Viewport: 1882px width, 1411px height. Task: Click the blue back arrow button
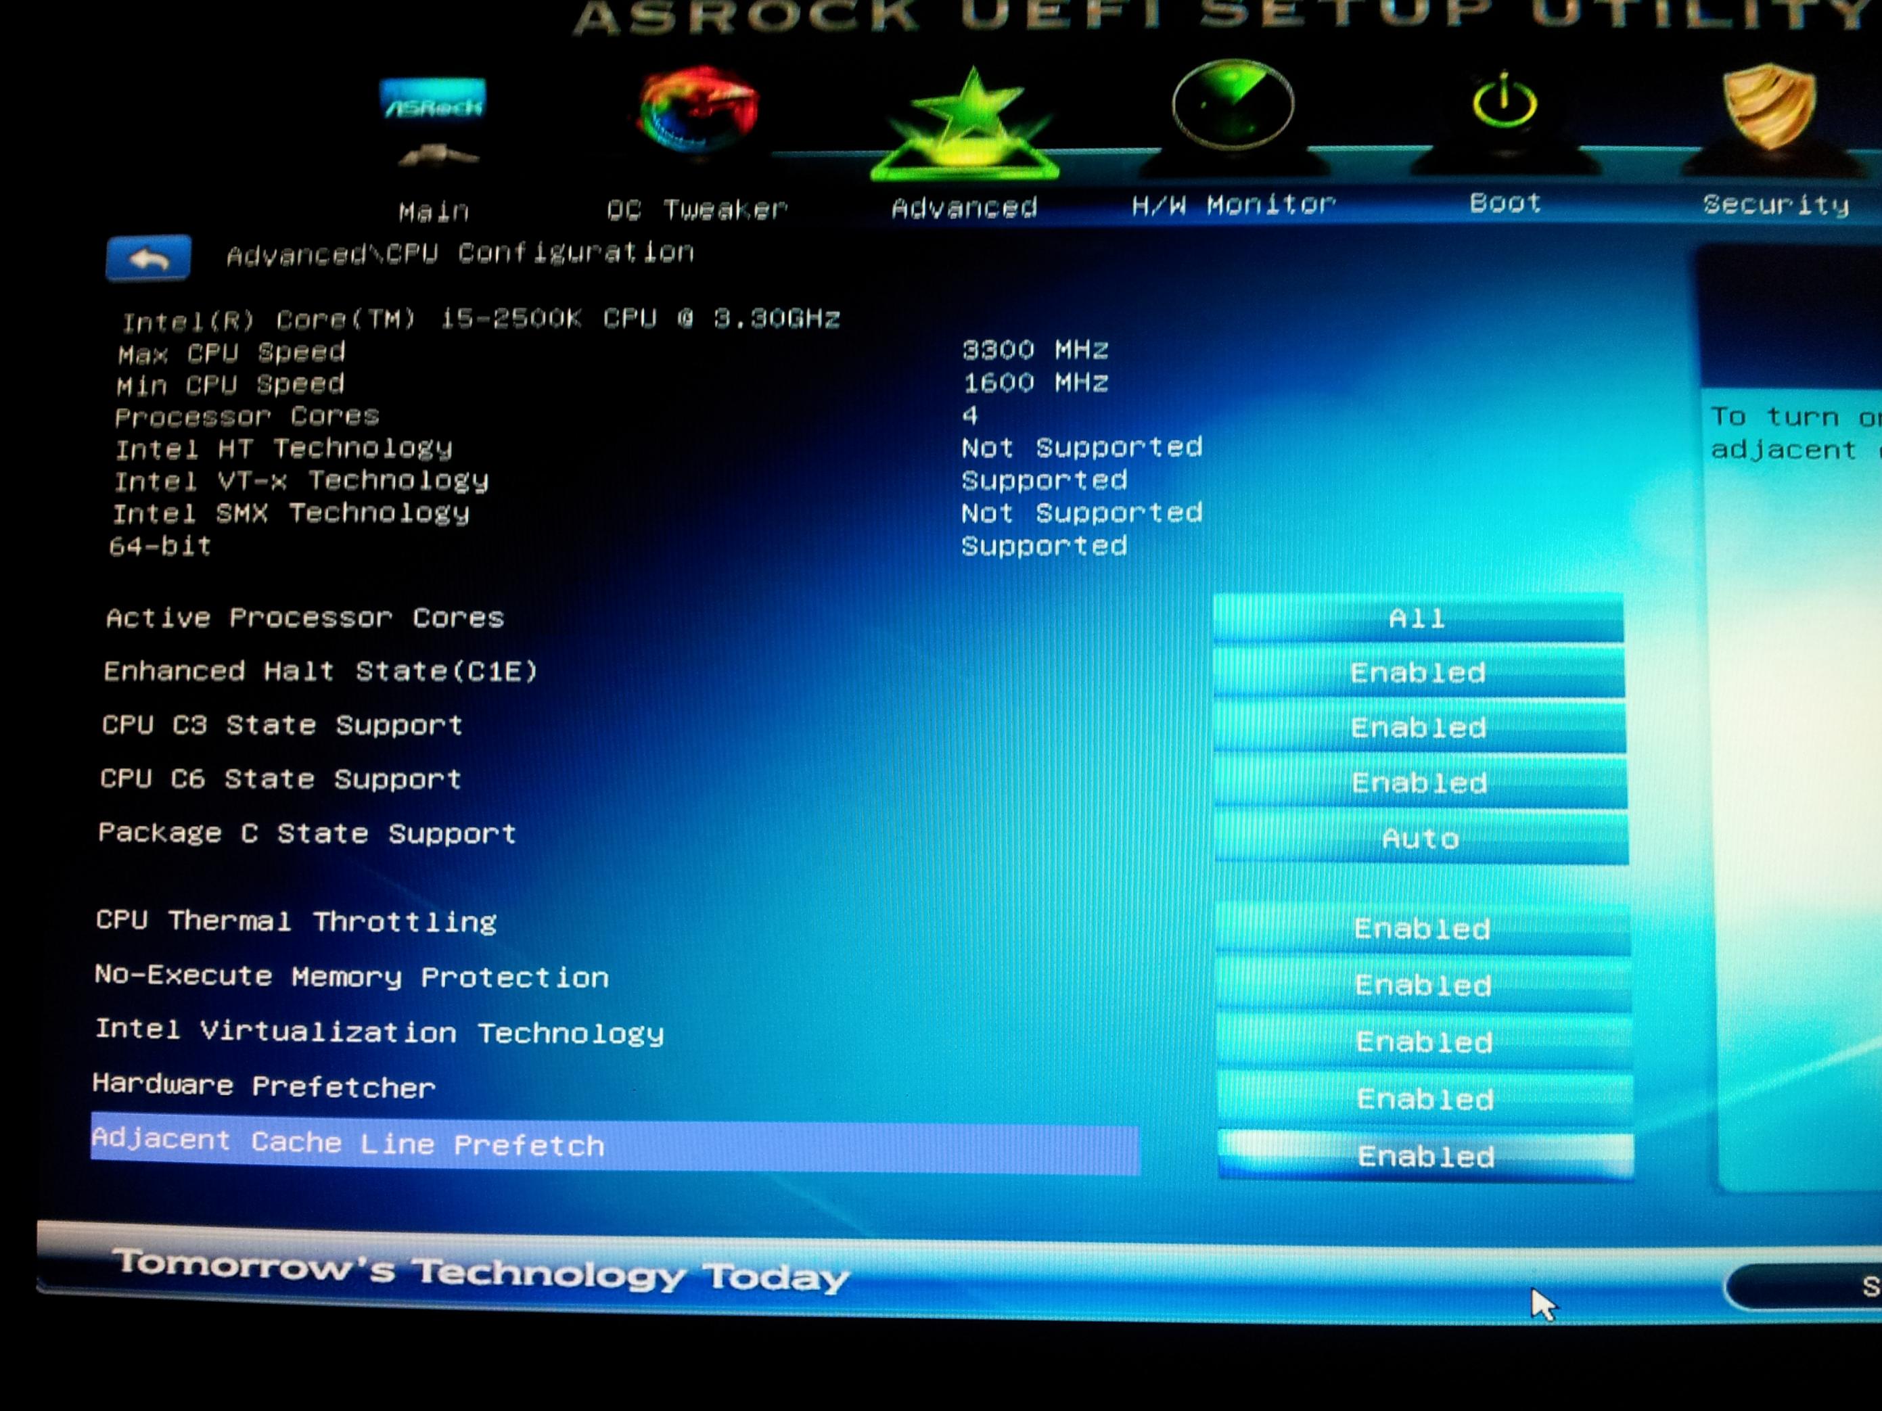tap(148, 258)
